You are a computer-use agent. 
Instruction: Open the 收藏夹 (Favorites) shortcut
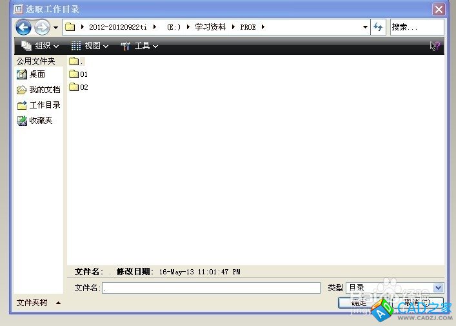click(34, 121)
